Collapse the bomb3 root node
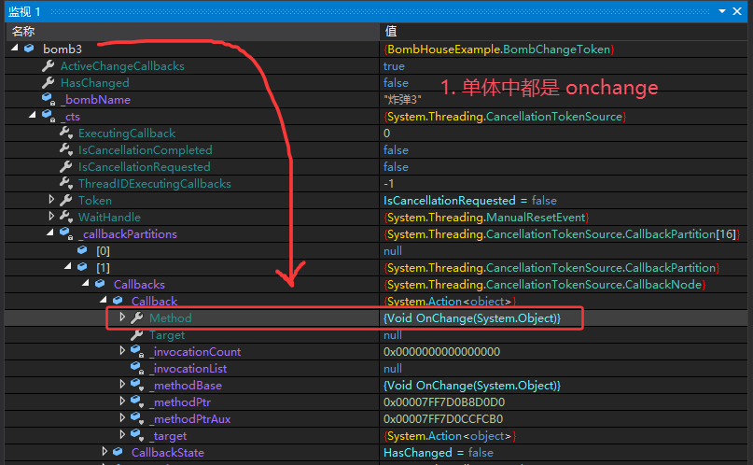Screen dimensions: 753x465 pyautogui.click(x=15, y=49)
